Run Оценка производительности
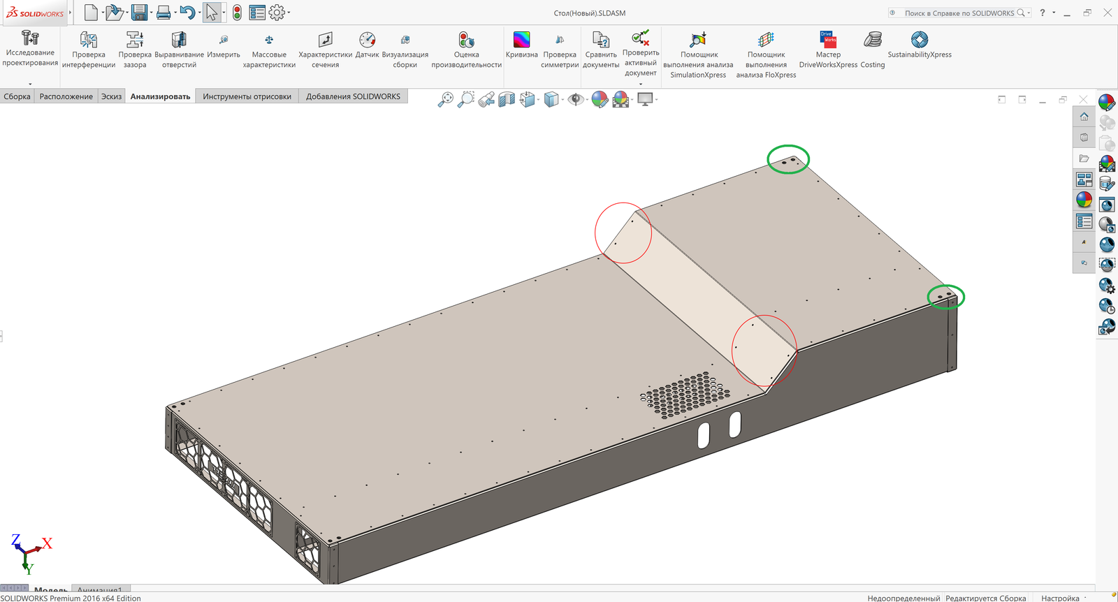The width and height of the screenshot is (1118, 602). point(466,50)
